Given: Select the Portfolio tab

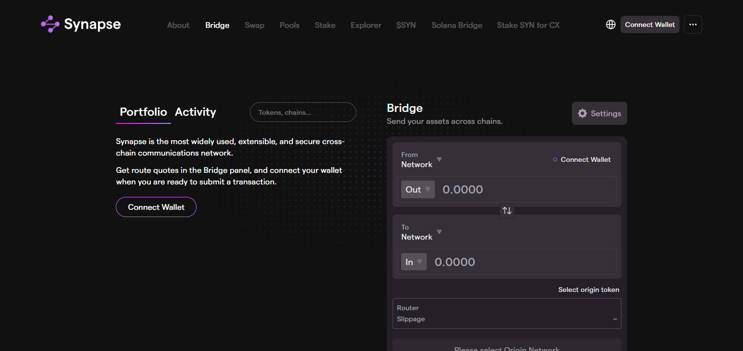Looking at the screenshot, I should [x=143, y=111].
